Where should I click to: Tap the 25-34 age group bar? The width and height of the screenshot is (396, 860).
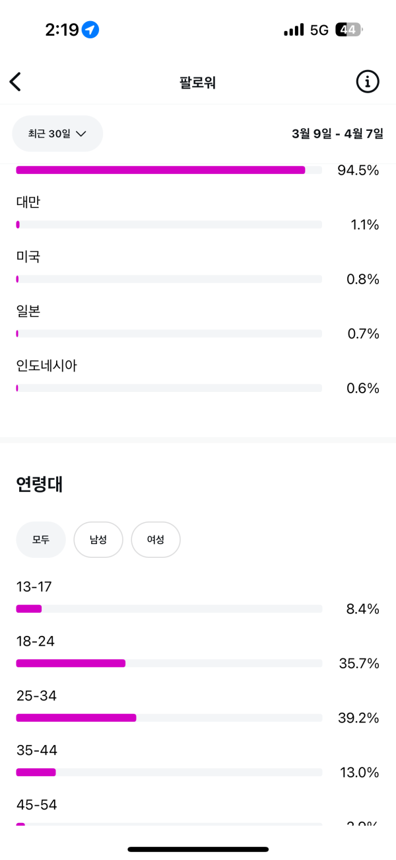click(169, 717)
